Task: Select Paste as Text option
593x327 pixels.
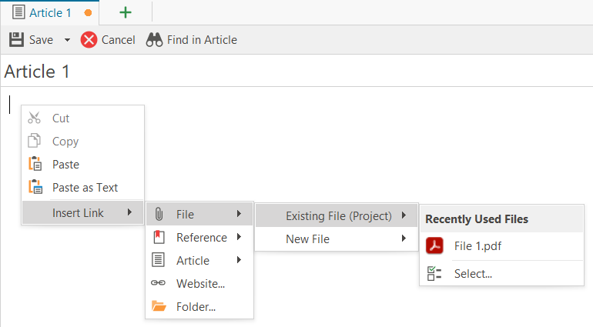Action: coord(85,187)
